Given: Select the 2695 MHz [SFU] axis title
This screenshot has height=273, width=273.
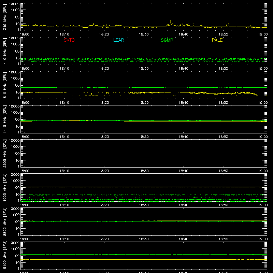Looking at the screenshot, I should pyautogui.click(x=4, y=153).
